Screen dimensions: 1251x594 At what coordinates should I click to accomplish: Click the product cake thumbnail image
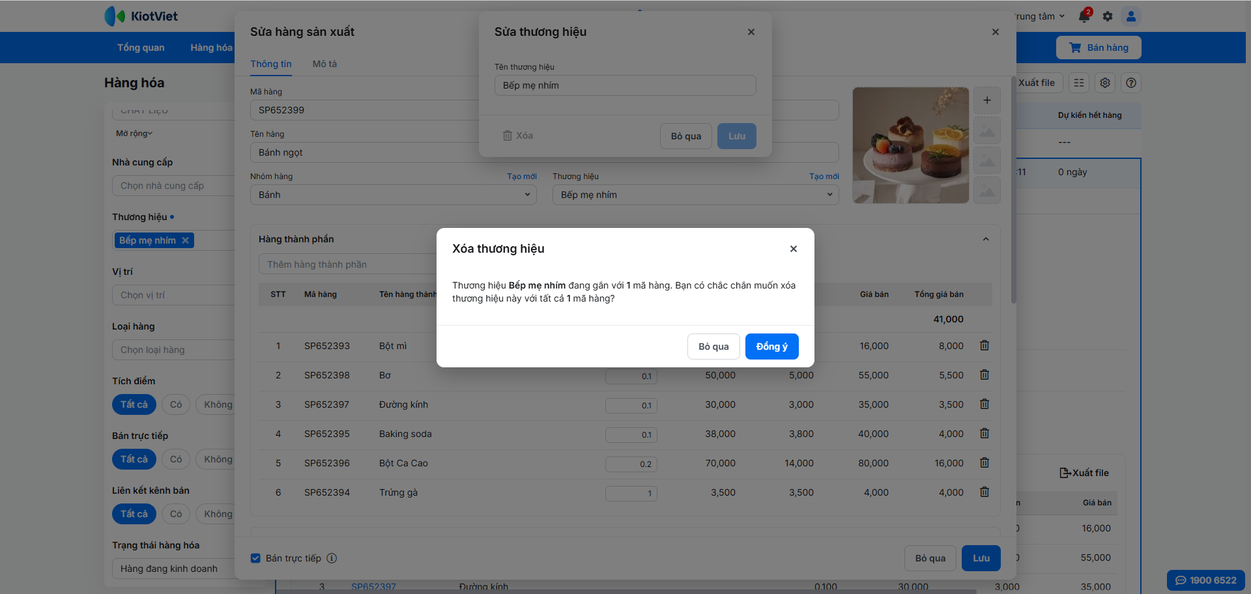910,145
